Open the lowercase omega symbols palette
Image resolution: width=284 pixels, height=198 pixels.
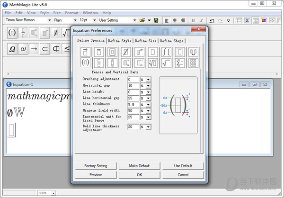[x=23, y=49]
